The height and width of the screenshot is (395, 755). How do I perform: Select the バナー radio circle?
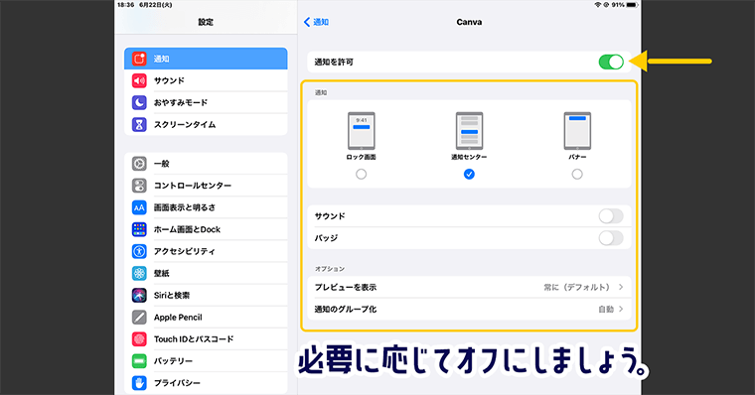pyautogui.click(x=577, y=174)
